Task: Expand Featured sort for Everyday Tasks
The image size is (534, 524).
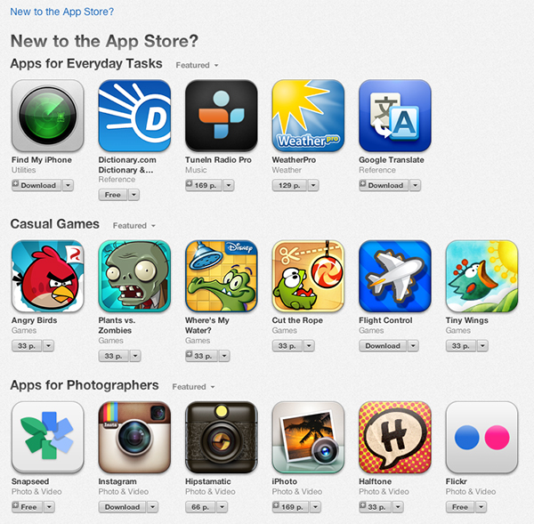Action: (197, 65)
